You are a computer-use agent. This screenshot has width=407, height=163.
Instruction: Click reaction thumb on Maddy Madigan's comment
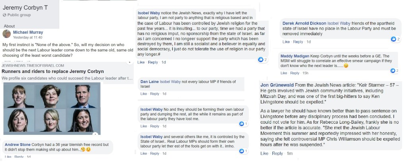(x=393, y=70)
